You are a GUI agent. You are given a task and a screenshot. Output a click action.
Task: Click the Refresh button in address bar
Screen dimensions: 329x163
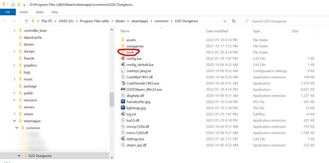pyautogui.click(x=234, y=21)
